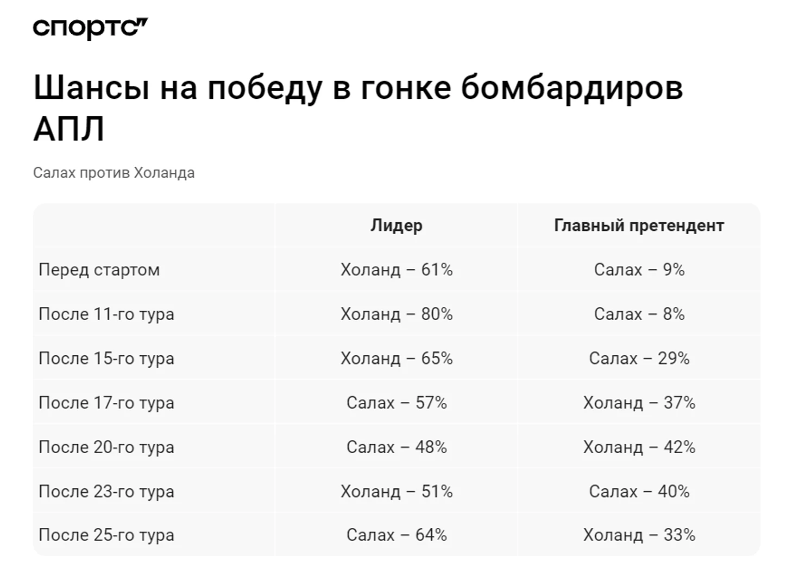This screenshot has width=793, height=572.
Task: Click the headline about Шансы на победу
Action: pyautogui.click(x=357, y=108)
